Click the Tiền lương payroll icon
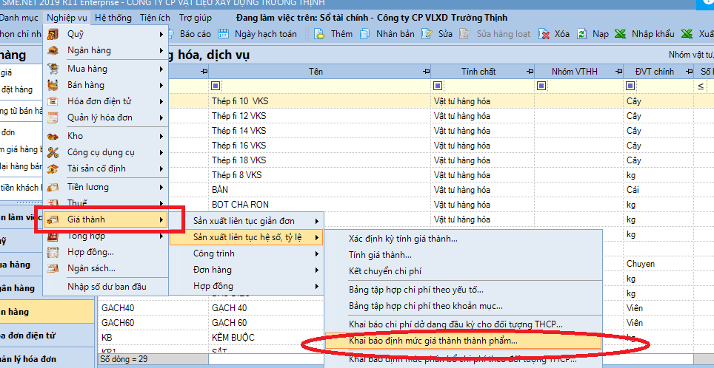 (53, 187)
